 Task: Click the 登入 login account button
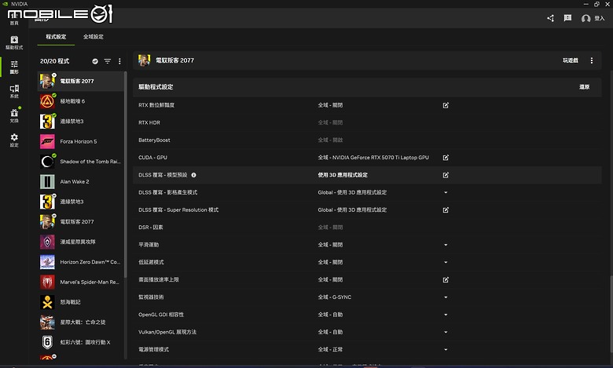[593, 18]
